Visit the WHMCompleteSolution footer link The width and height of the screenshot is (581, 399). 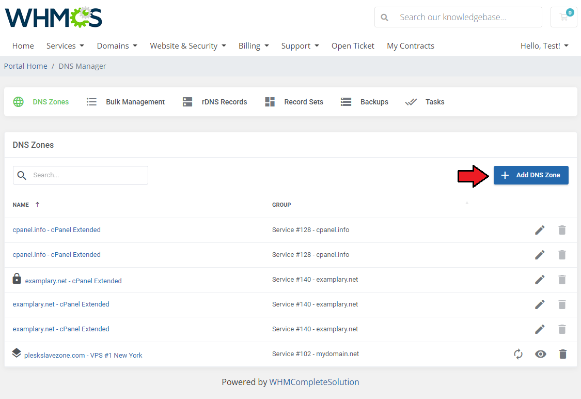(x=314, y=382)
